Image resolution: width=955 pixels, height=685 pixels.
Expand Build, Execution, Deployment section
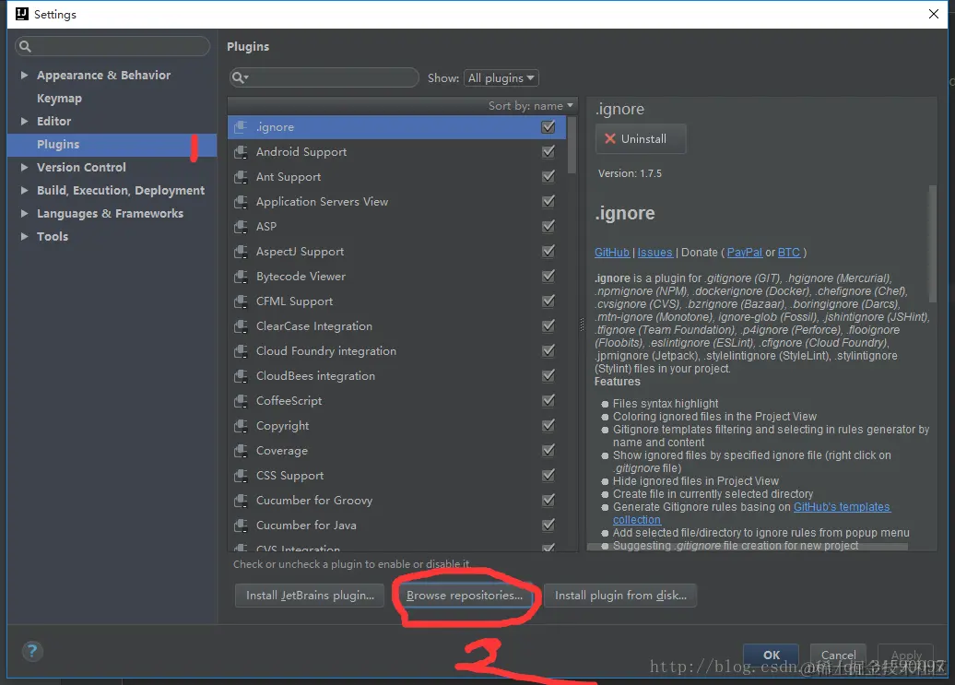click(24, 191)
